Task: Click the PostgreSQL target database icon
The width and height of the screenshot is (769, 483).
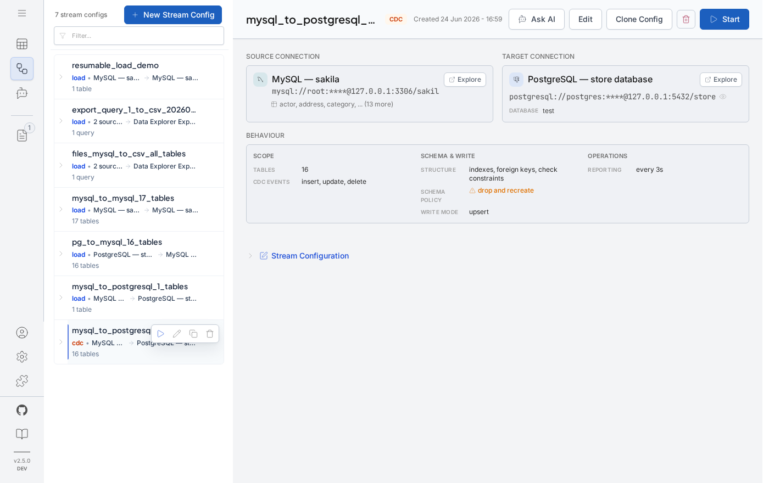Action: click(x=516, y=80)
